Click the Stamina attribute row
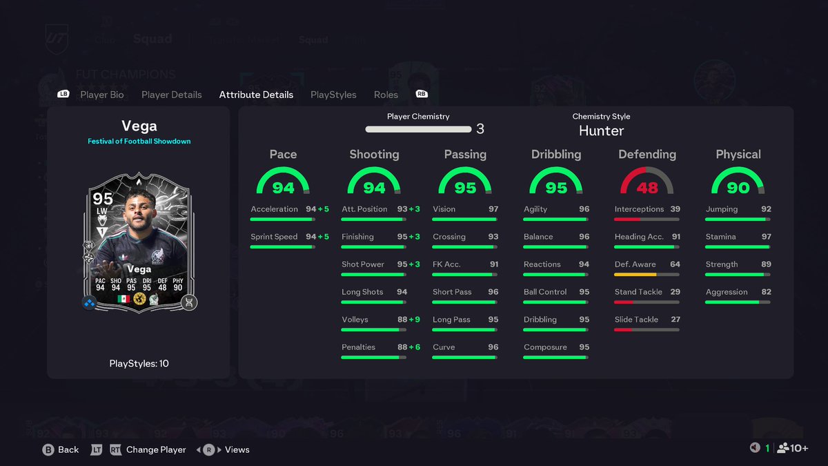Screen dimensions: 828x466 [738, 240]
